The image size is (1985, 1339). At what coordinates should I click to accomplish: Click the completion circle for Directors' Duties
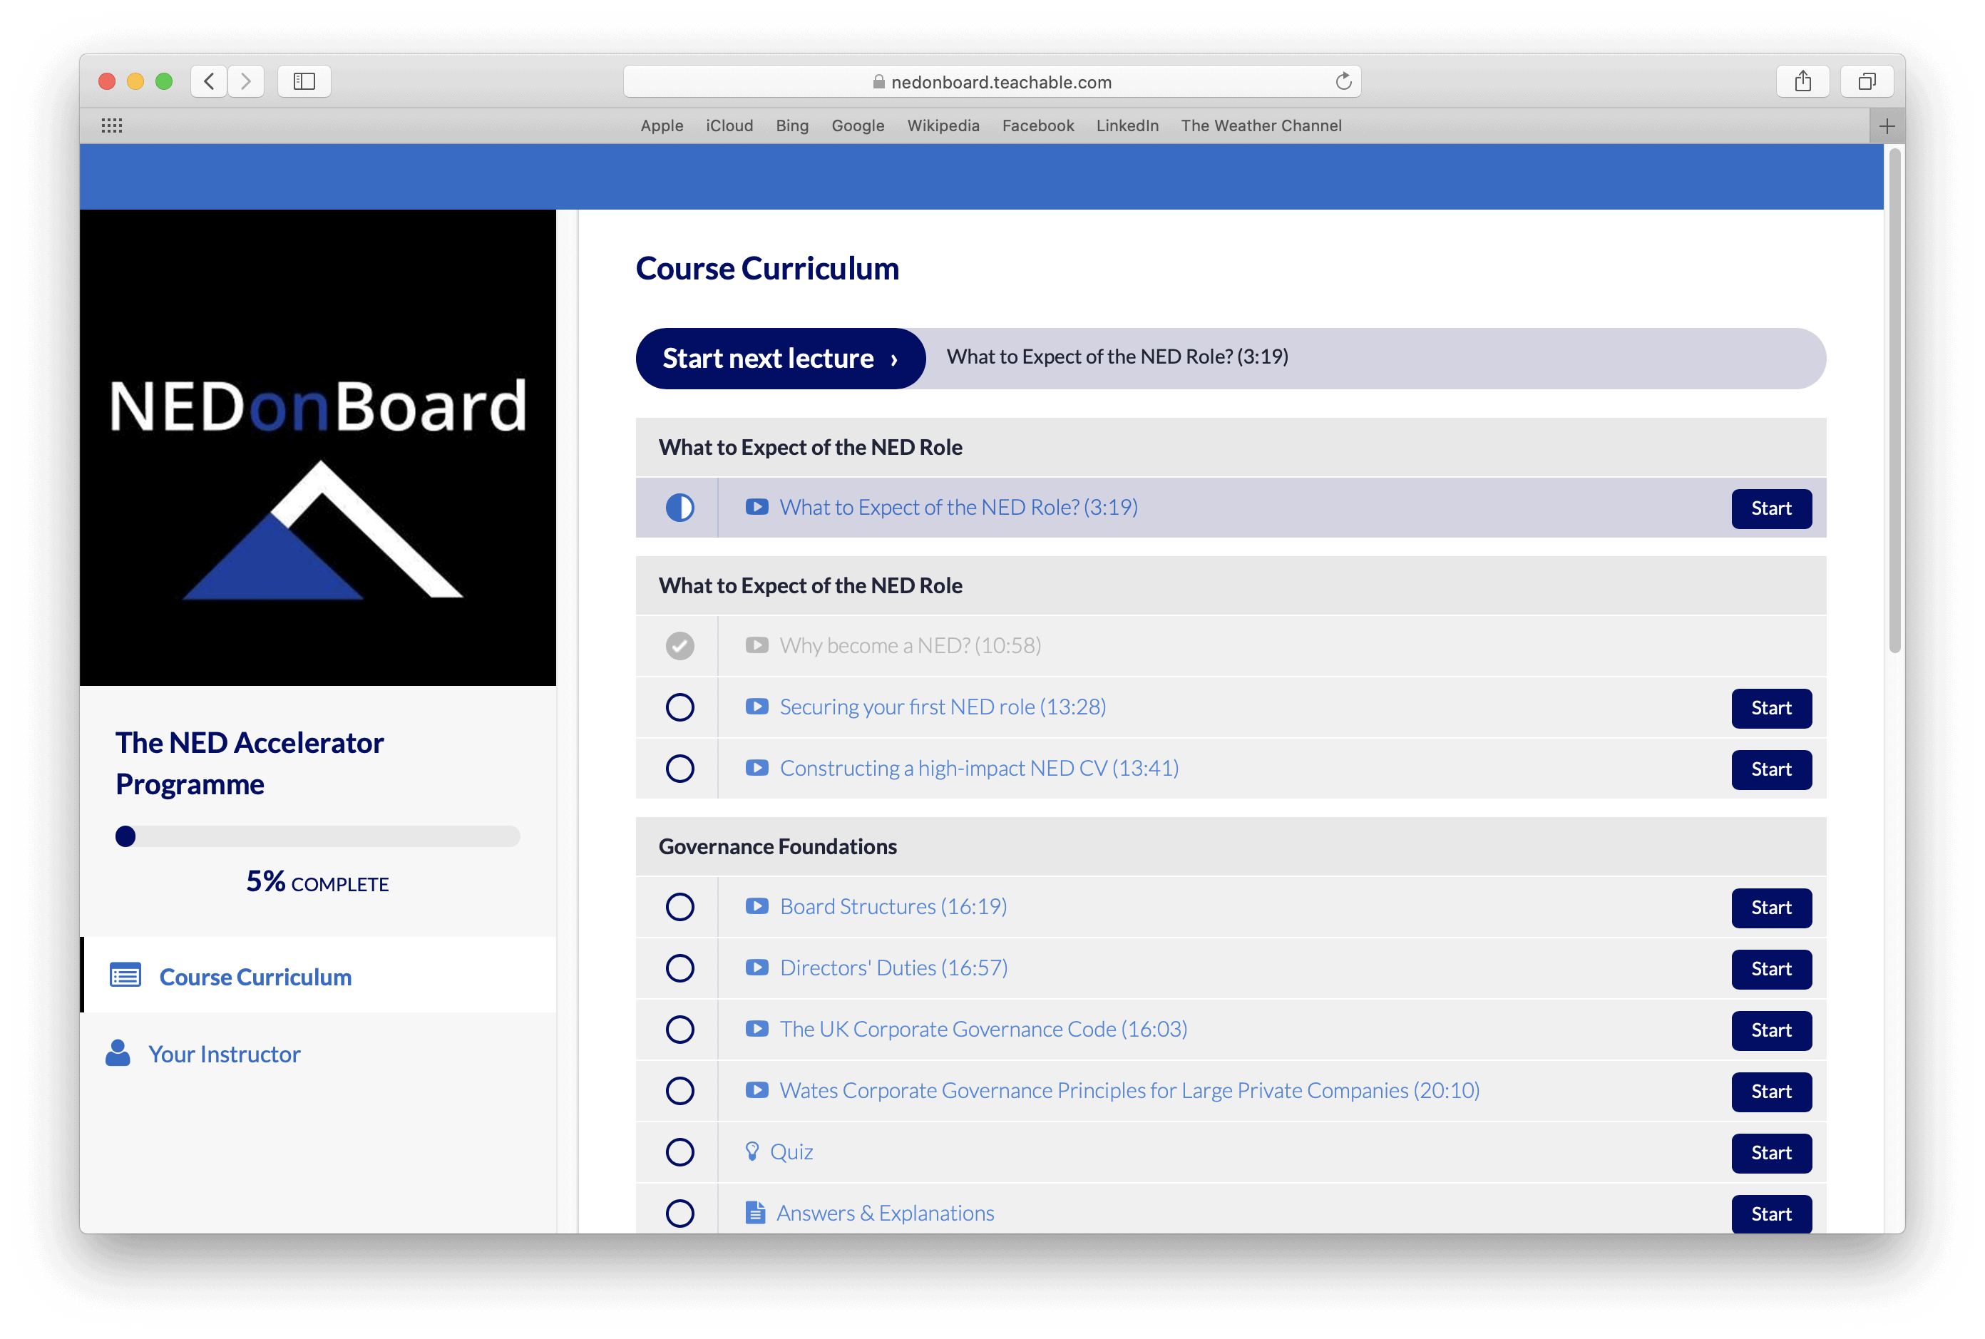[x=679, y=968]
